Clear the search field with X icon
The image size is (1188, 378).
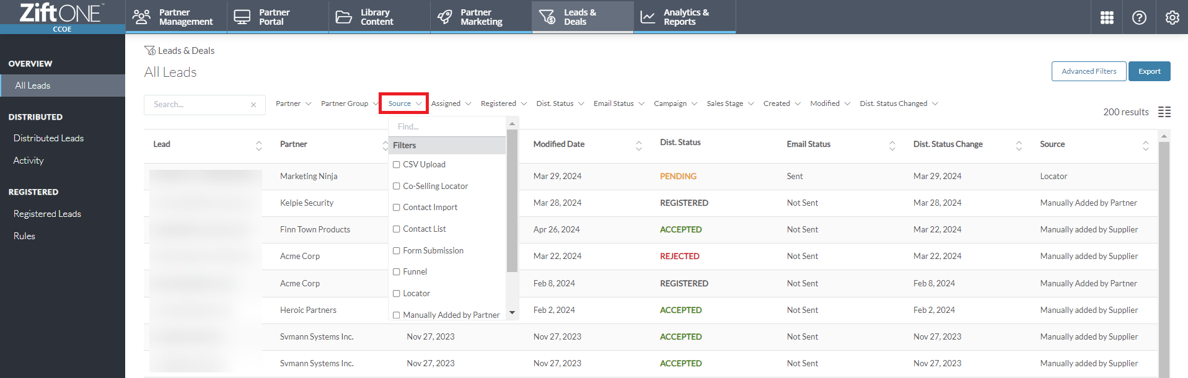pyautogui.click(x=253, y=105)
